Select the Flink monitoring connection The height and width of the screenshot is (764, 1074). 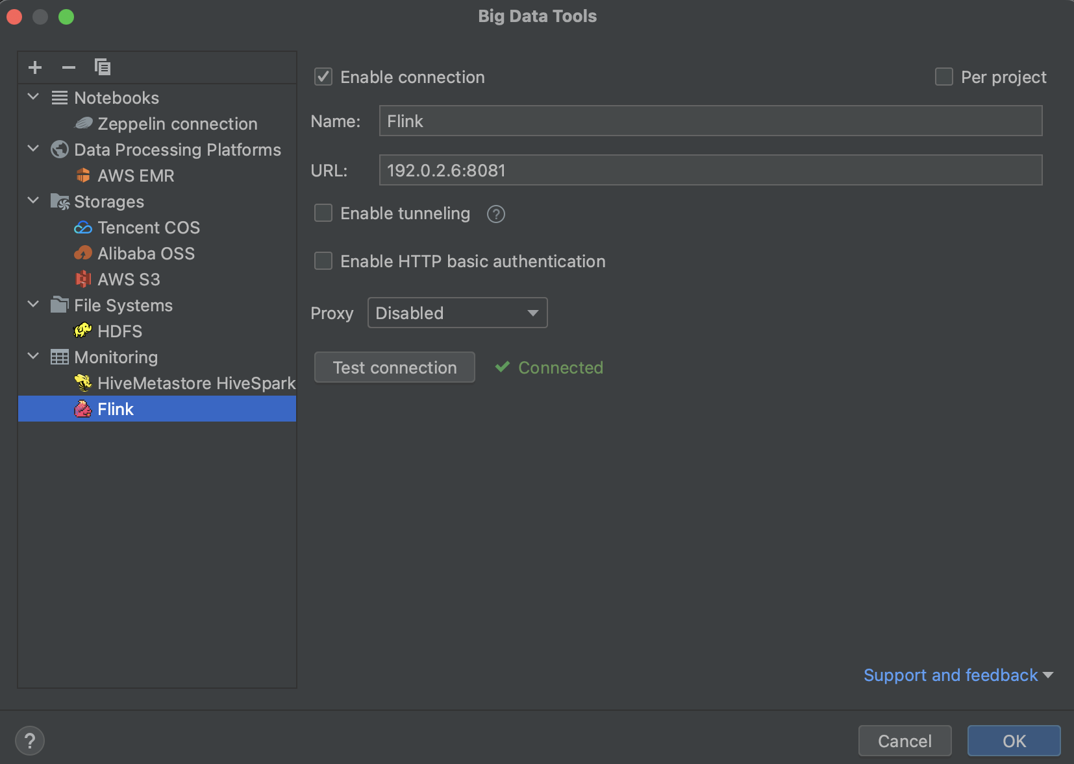pyautogui.click(x=116, y=409)
